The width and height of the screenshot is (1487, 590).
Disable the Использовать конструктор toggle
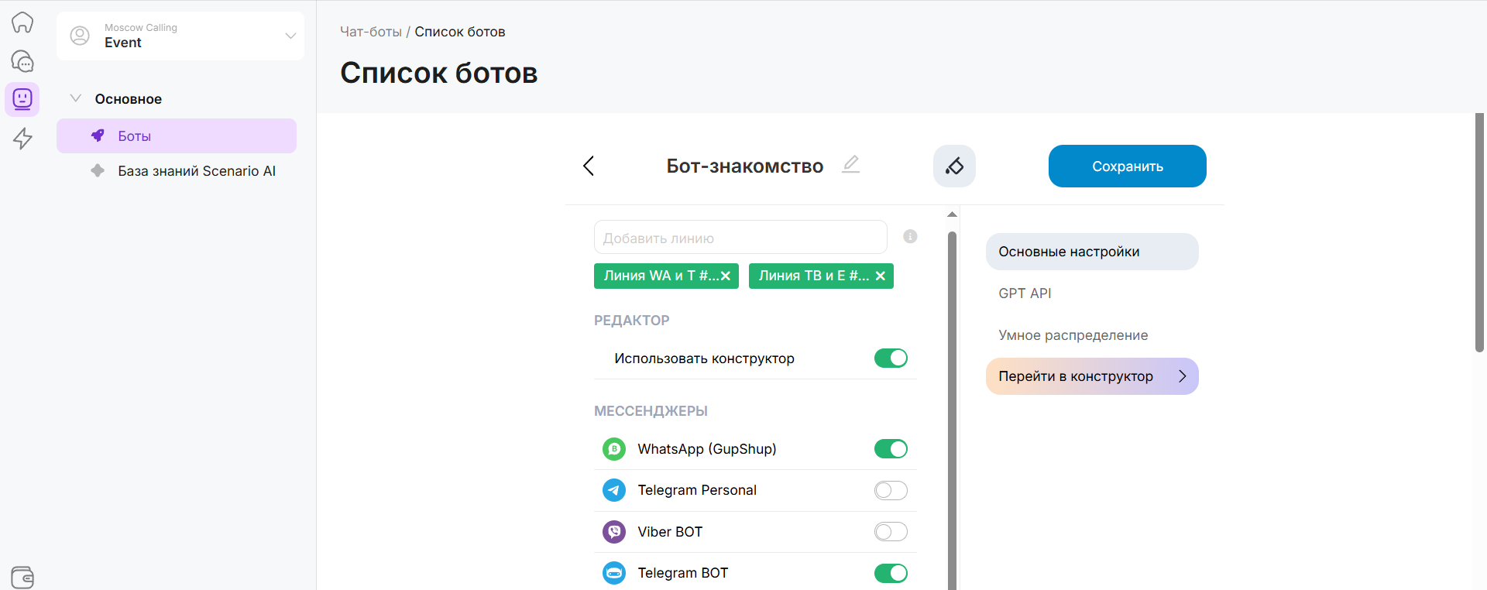891,358
